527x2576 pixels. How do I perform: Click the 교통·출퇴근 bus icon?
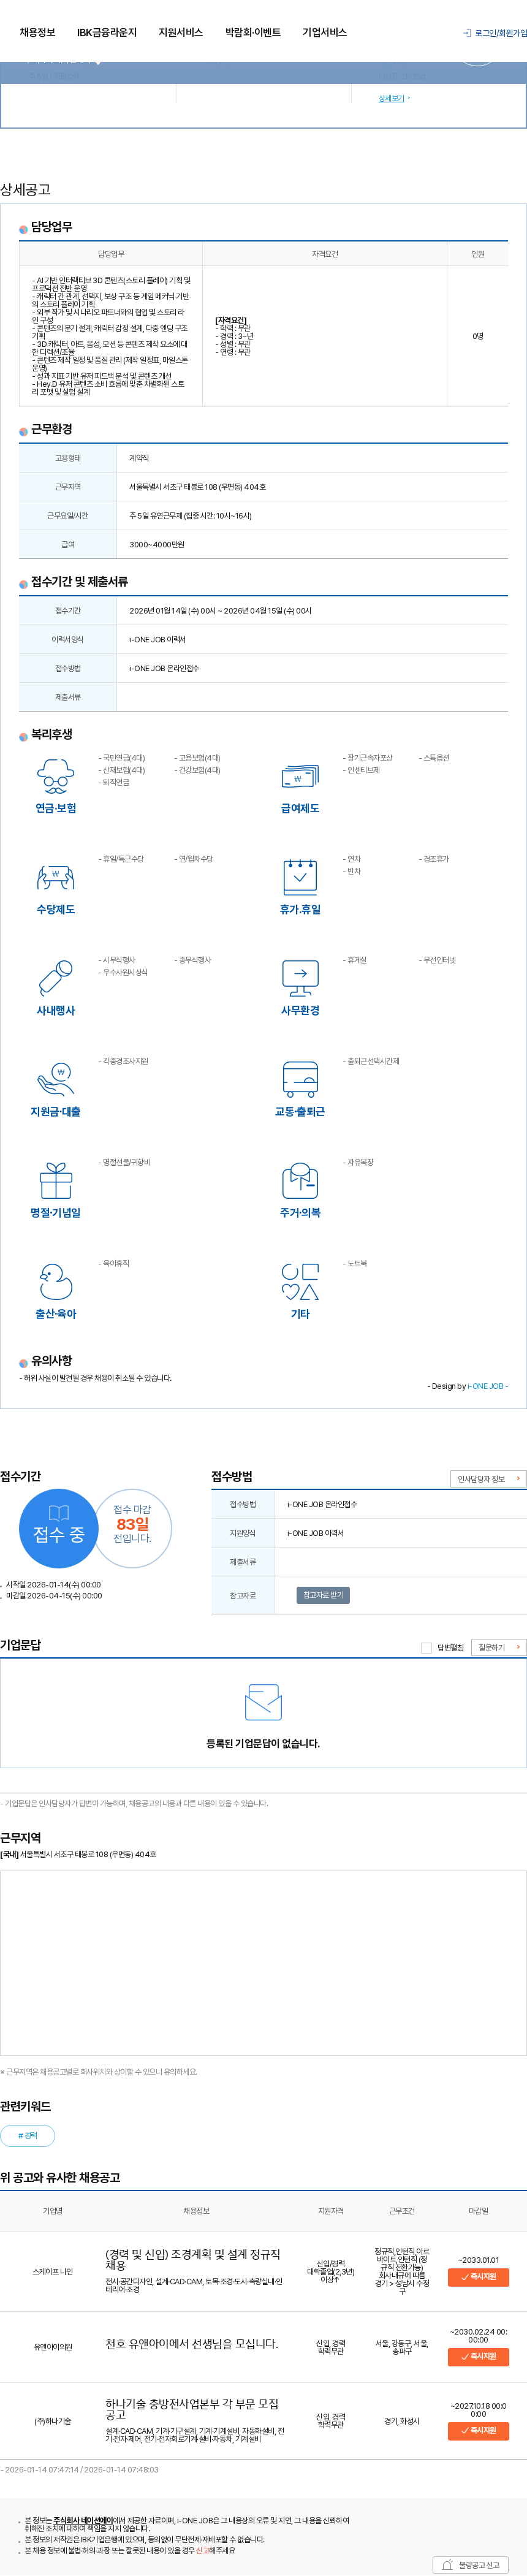tap(300, 1079)
